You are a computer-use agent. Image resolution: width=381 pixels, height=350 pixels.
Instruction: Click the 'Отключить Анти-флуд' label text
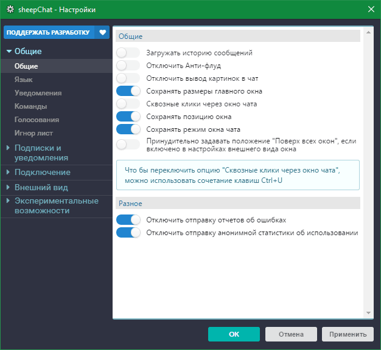coord(183,66)
